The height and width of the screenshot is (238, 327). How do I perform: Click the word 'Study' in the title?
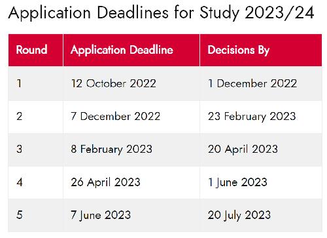[219, 14]
